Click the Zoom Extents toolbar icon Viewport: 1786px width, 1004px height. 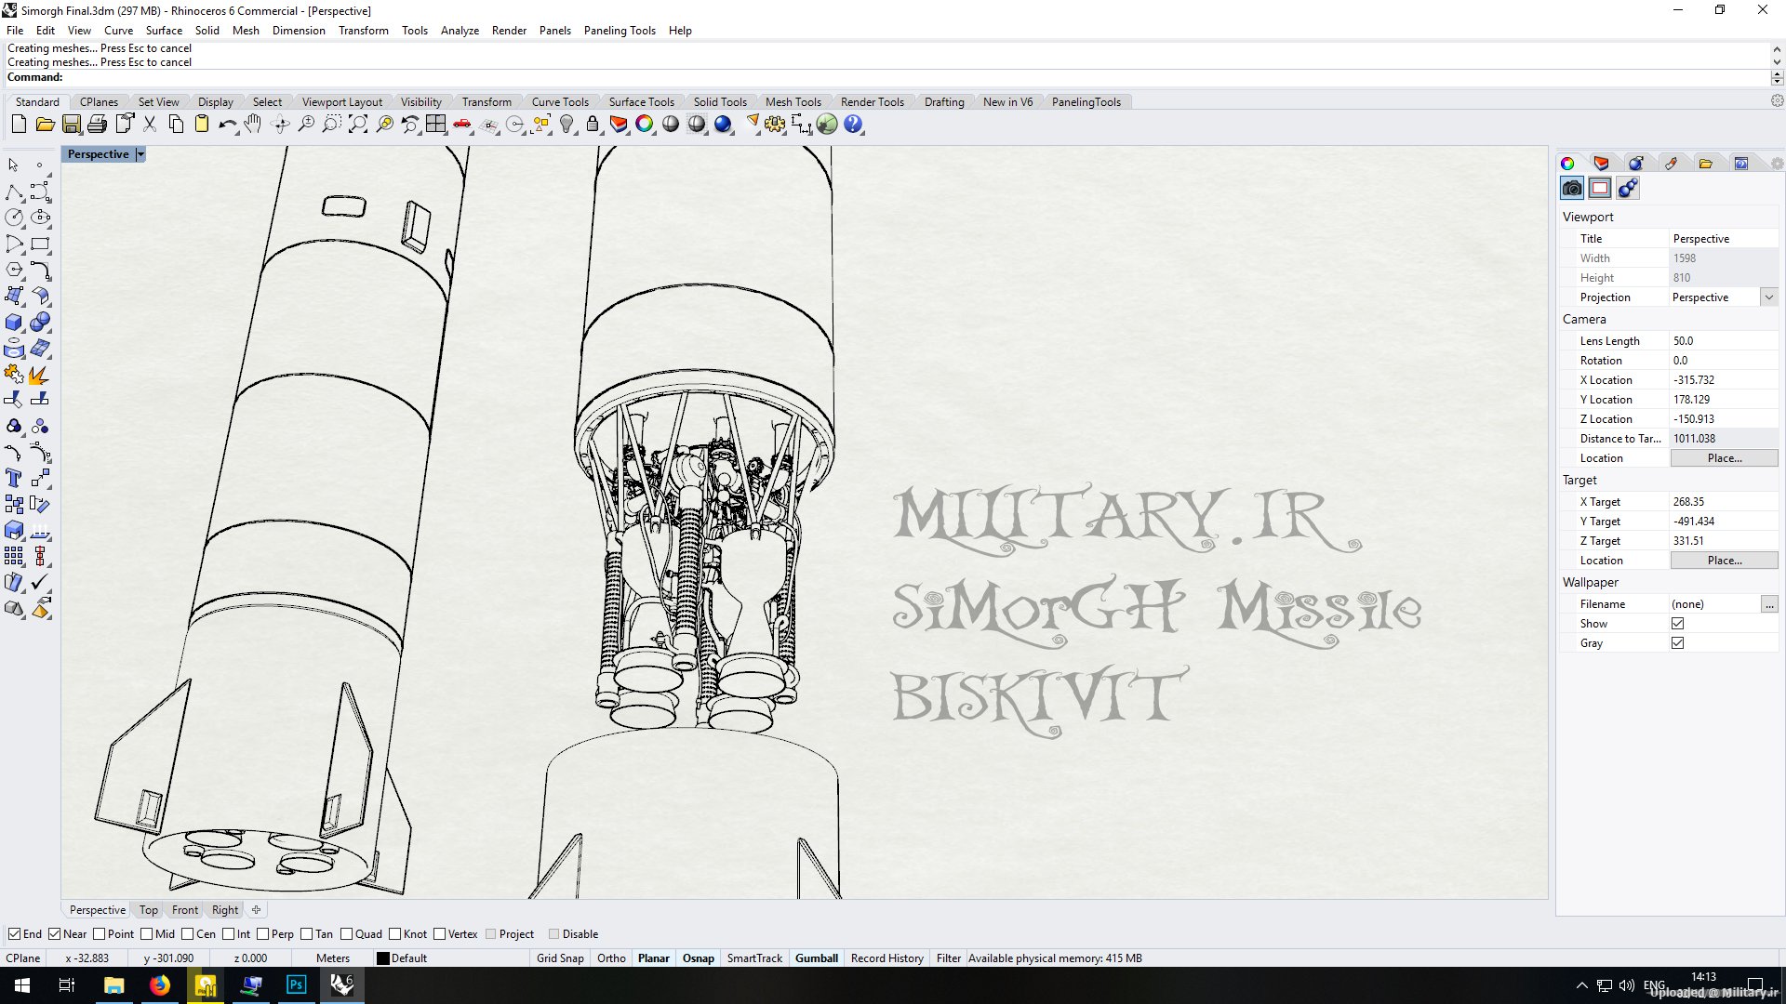(358, 125)
